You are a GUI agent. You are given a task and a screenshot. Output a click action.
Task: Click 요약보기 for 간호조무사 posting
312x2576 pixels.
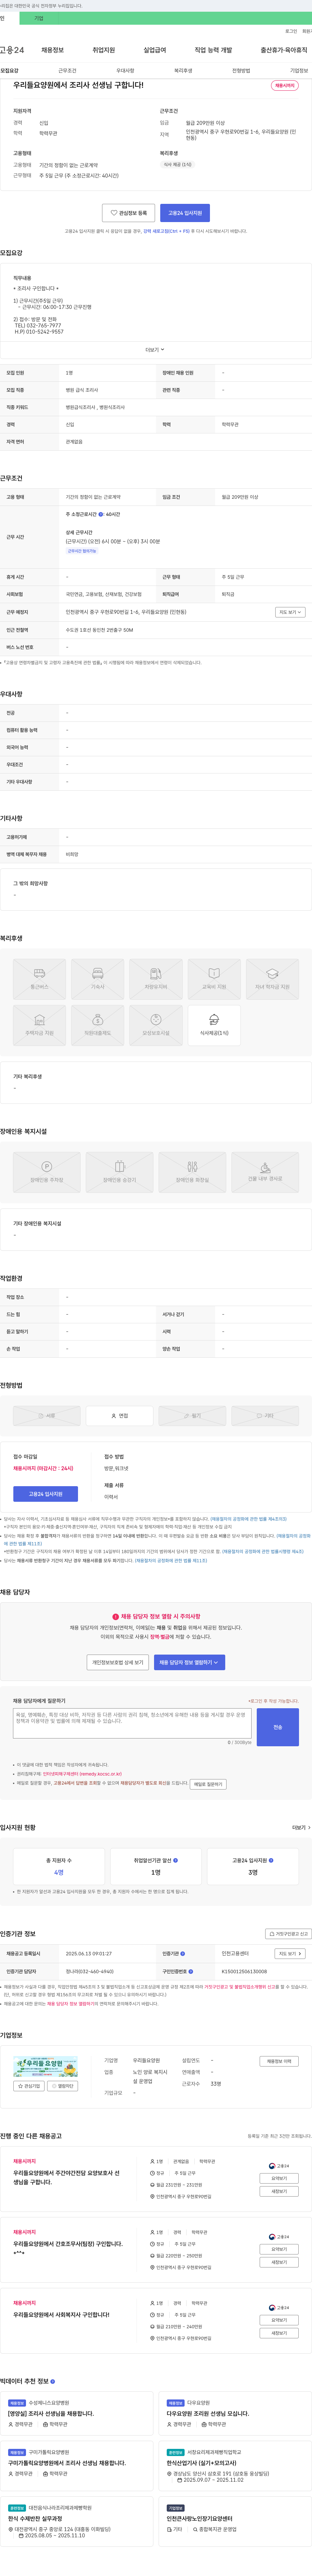[x=279, y=2249]
